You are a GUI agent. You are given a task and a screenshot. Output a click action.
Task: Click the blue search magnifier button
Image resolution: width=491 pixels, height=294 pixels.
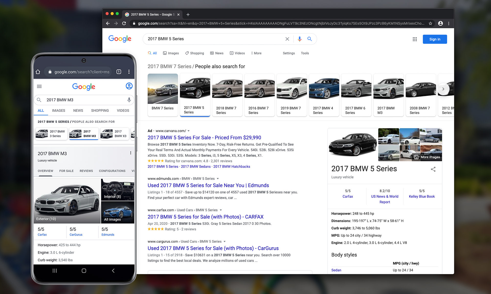(x=309, y=39)
